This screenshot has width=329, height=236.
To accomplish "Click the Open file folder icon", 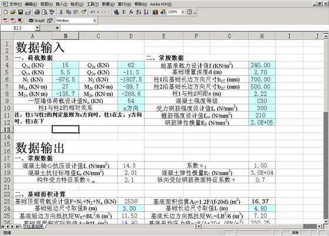I will point(13,12).
